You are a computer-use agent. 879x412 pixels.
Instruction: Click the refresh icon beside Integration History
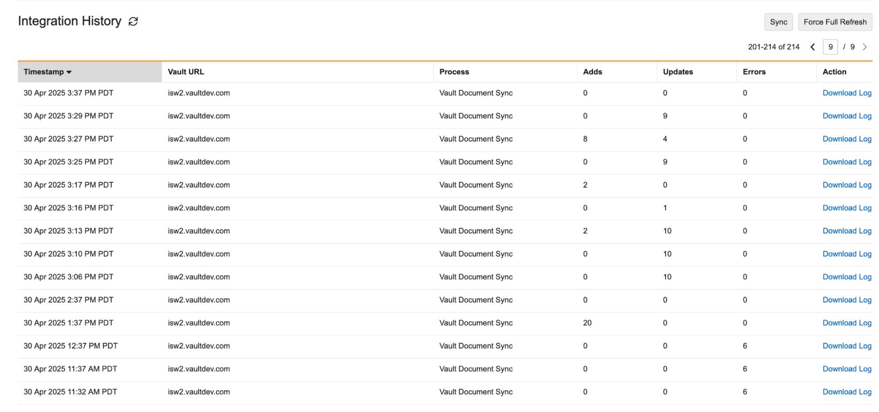click(x=133, y=22)
